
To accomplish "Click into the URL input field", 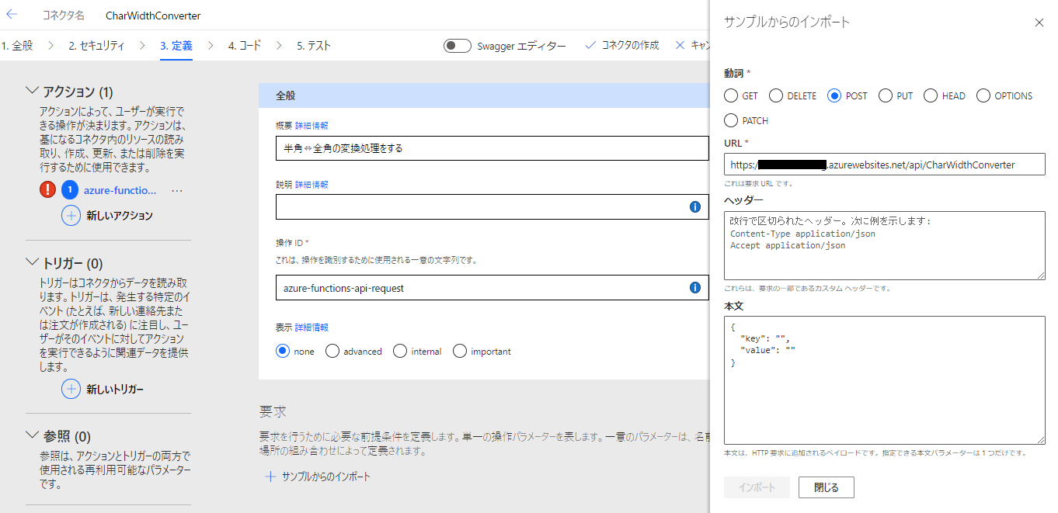I will 884,165.
